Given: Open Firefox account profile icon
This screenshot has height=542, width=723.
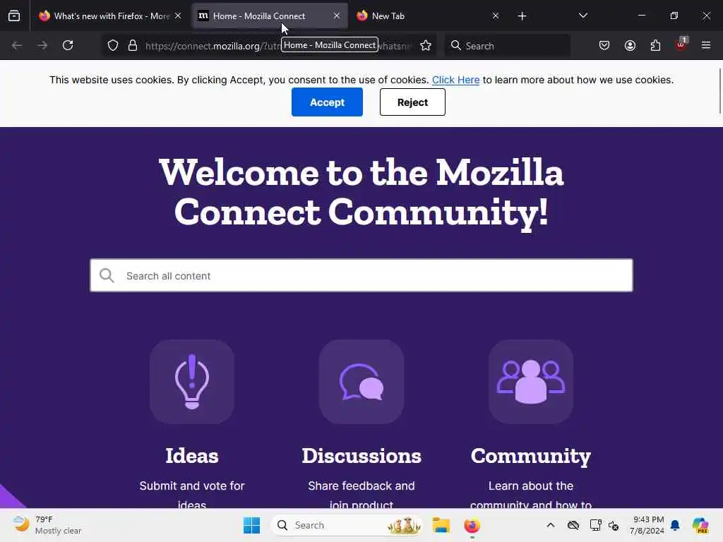Looking at the screenshot, I should pos(630,46).
